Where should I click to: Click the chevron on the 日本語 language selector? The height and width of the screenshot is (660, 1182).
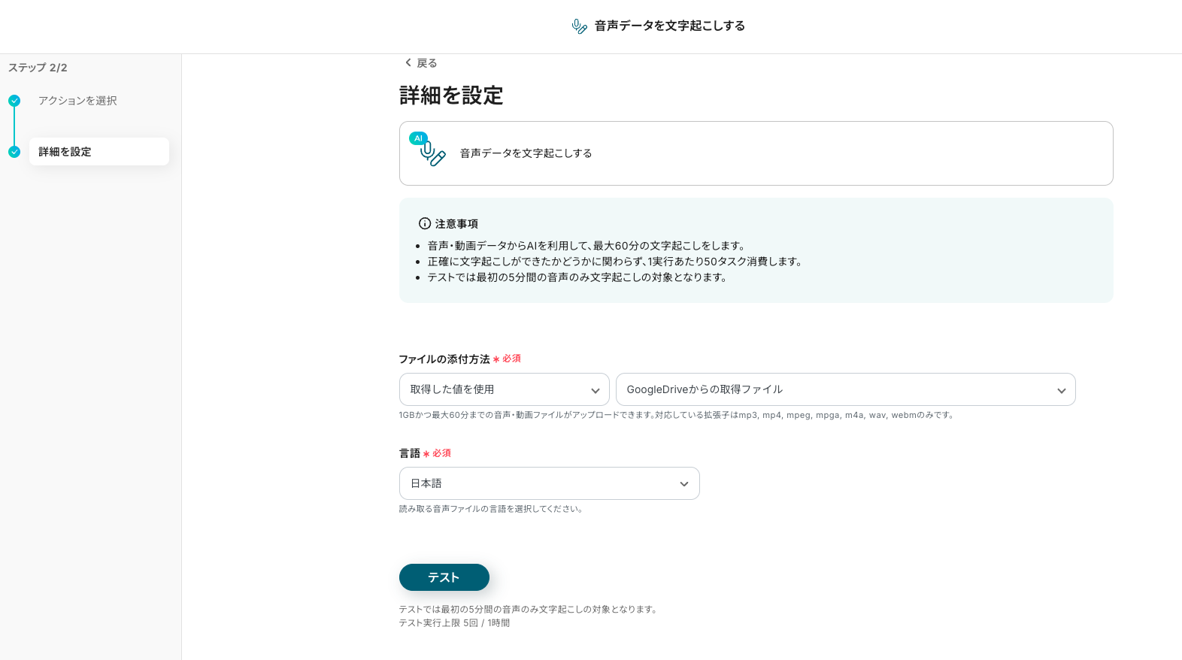click(x=683, y=484)
